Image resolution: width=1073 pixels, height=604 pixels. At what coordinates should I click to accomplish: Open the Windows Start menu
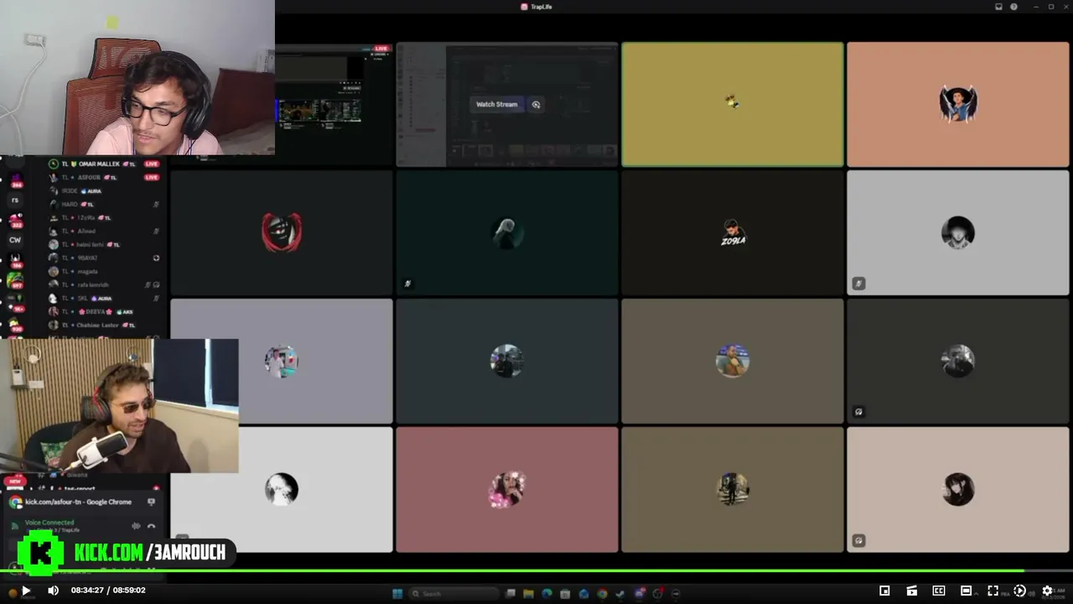pos(397,594)
